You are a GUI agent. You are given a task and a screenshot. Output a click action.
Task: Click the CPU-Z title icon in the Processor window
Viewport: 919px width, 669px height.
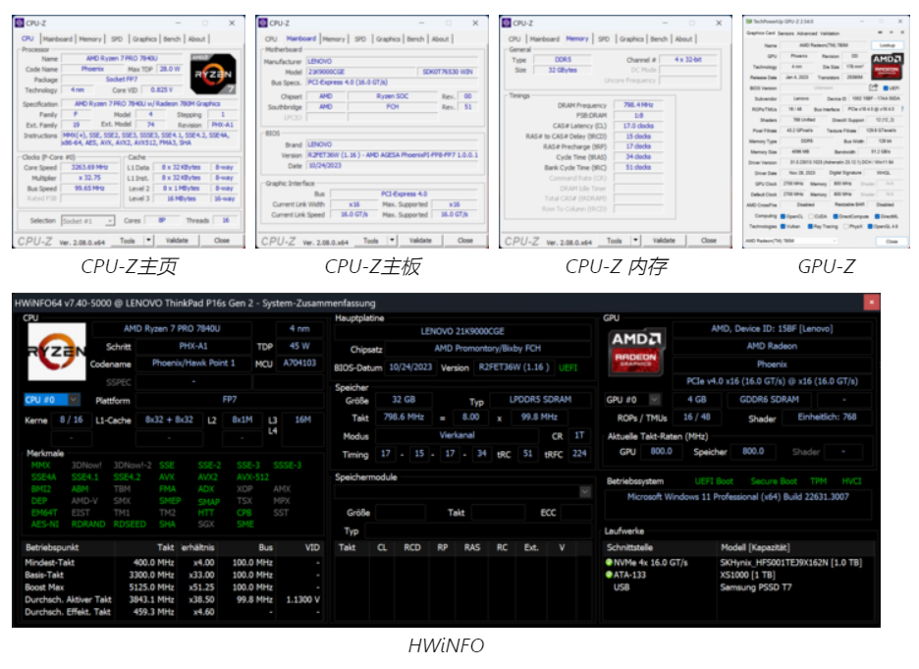tap(20, 23)
